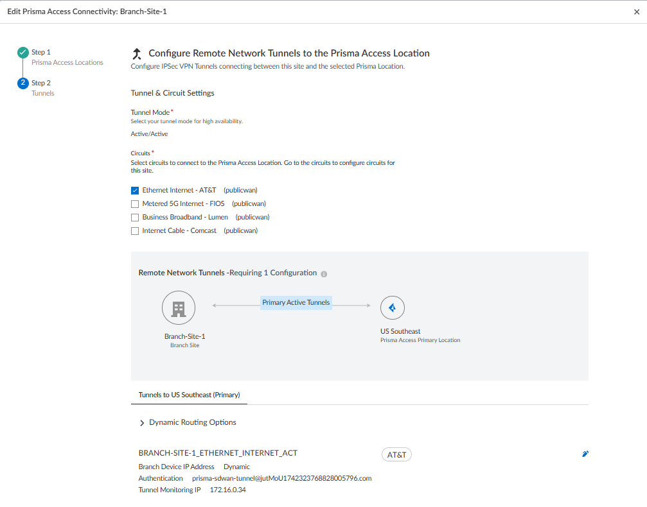
Task: Click the Primary Active Tunnels label
Action: 296,303
